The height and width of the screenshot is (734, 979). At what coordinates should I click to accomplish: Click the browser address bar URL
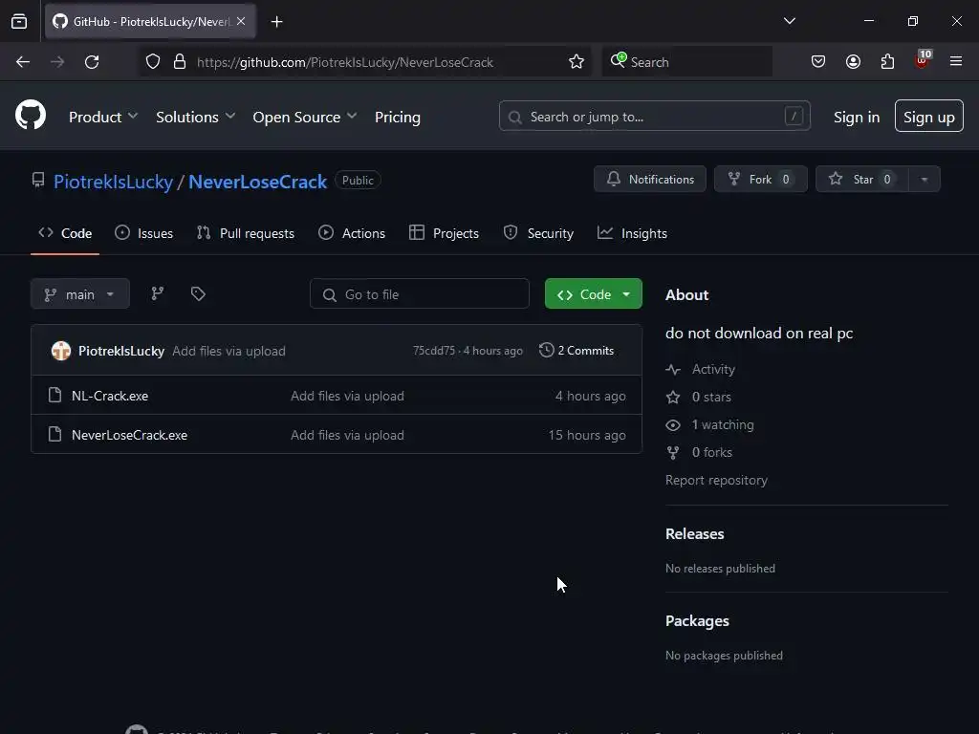click(x=344, y=62)
